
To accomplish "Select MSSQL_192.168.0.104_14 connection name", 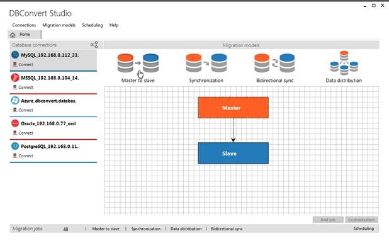I will [x=50, y=78].
